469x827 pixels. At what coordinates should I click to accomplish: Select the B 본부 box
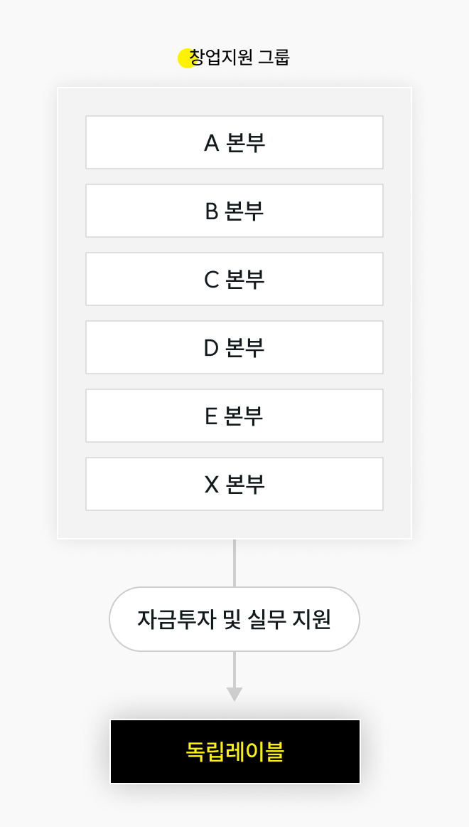[234, 211]
